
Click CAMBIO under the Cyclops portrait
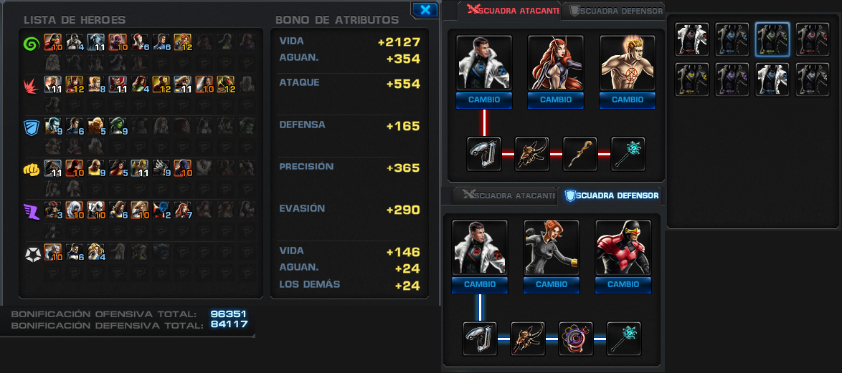[623, 284]
